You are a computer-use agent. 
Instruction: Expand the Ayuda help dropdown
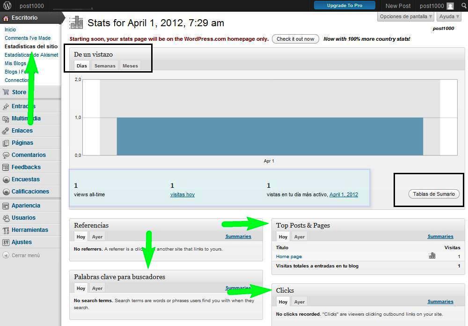449,16
